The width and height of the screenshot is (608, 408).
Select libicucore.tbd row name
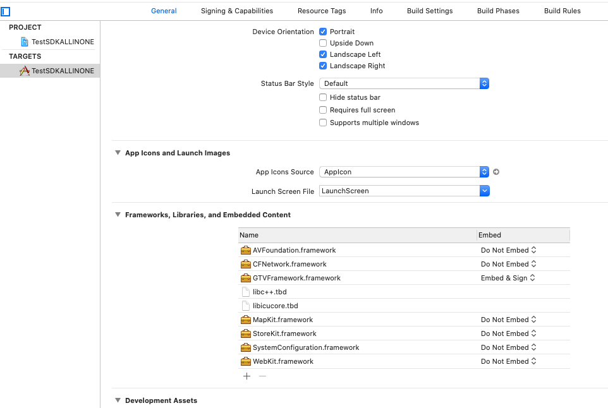click(x=276, y=306)
